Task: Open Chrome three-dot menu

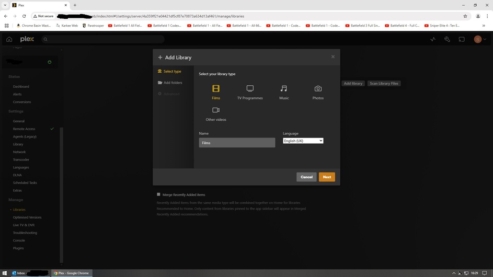Action: click(487, 16)
